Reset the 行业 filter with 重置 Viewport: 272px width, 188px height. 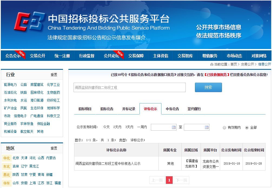point(54,75)
